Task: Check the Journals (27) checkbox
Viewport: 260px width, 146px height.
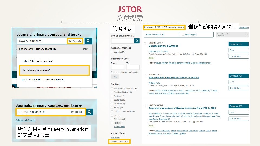Action: (112, 52)
